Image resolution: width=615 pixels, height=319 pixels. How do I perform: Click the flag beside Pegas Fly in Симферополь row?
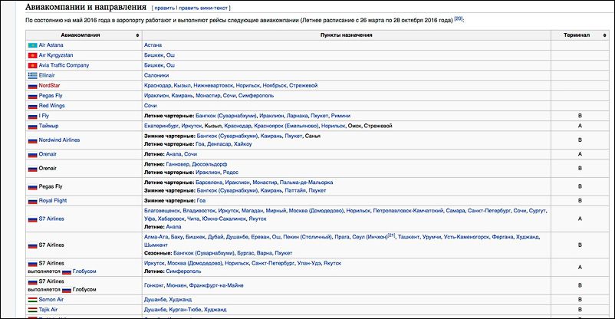32,96
